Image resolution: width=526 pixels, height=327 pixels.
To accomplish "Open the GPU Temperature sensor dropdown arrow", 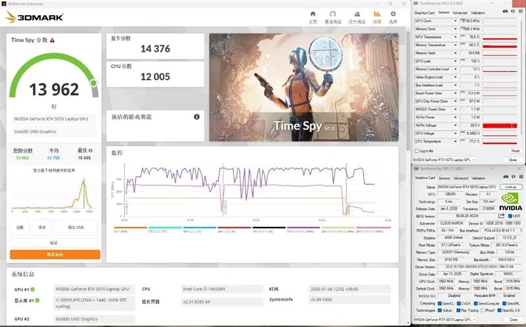I will (x=456, y=37).
